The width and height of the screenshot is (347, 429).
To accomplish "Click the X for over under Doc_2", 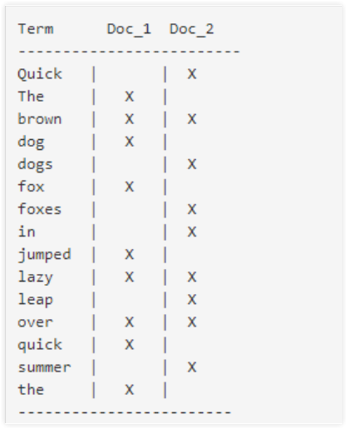I will (191, 322).
